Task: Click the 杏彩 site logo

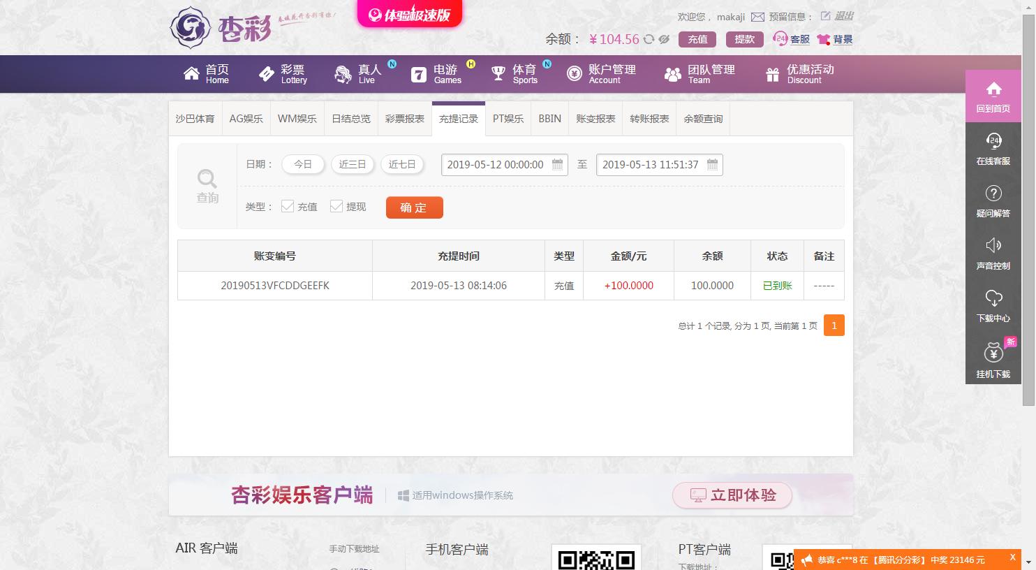Action: point(221,27)
